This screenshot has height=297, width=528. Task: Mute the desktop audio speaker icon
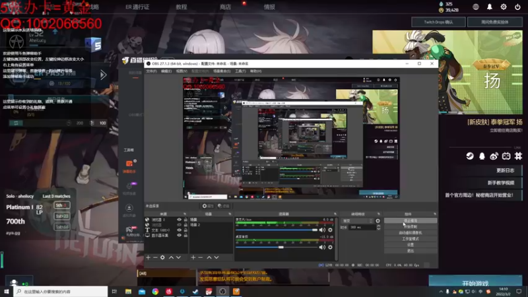[322, 247]
